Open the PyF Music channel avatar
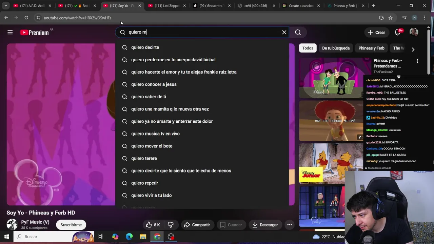Viewport: 434px width, 244px height. tap(12, 224)
